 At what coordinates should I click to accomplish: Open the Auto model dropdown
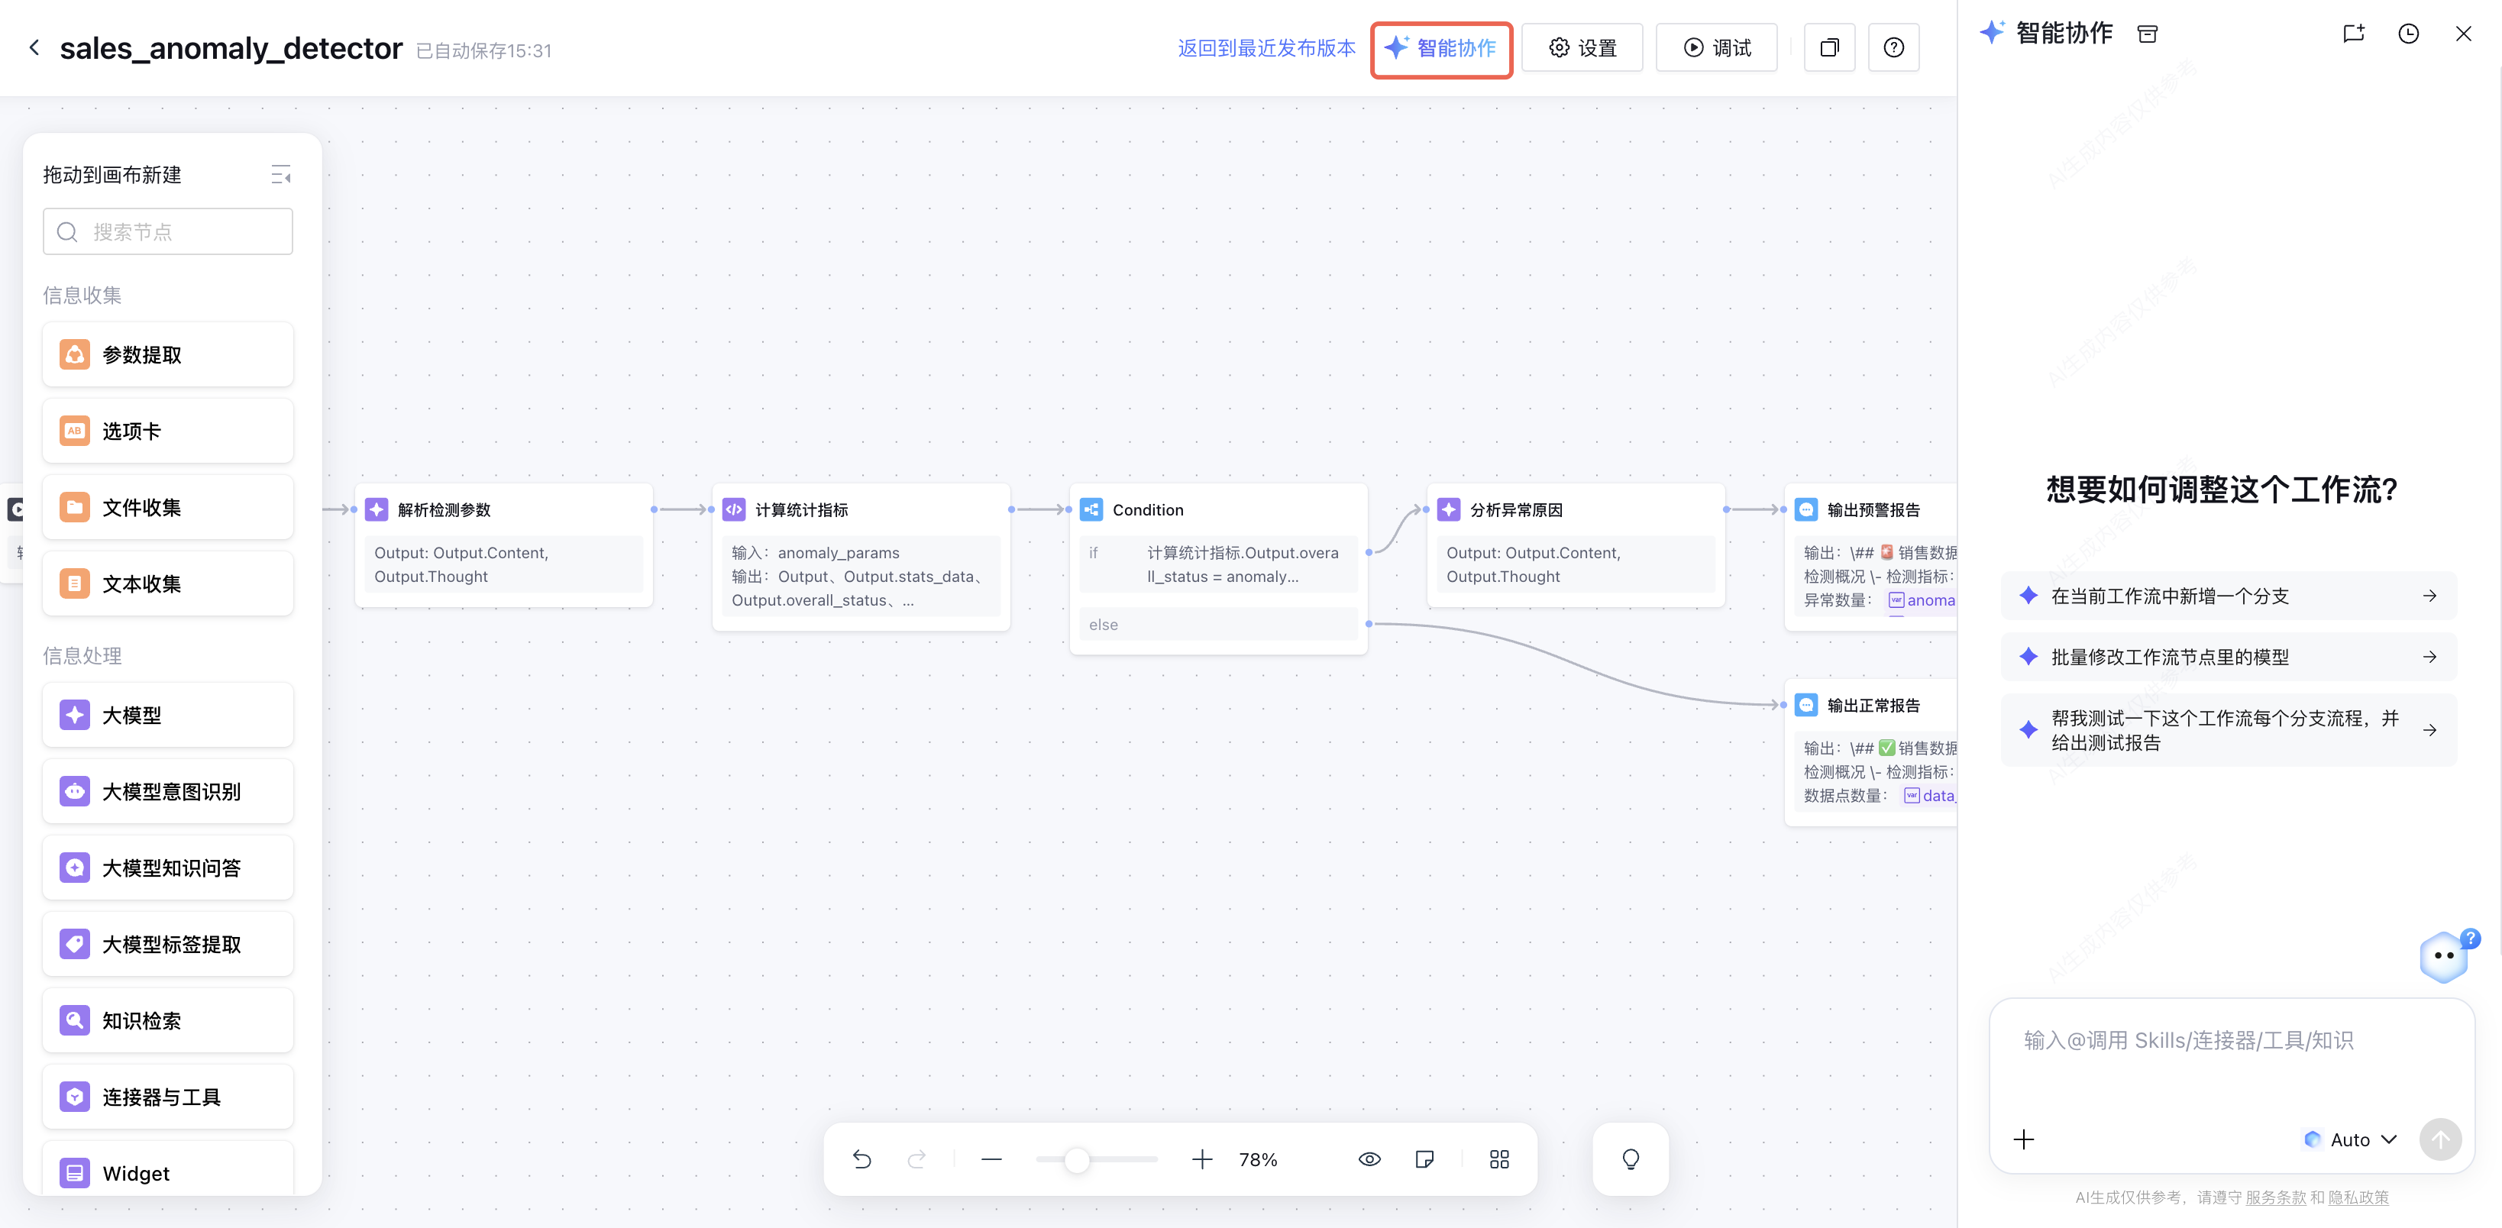pyautogui.click(x=2351, y=1139)
